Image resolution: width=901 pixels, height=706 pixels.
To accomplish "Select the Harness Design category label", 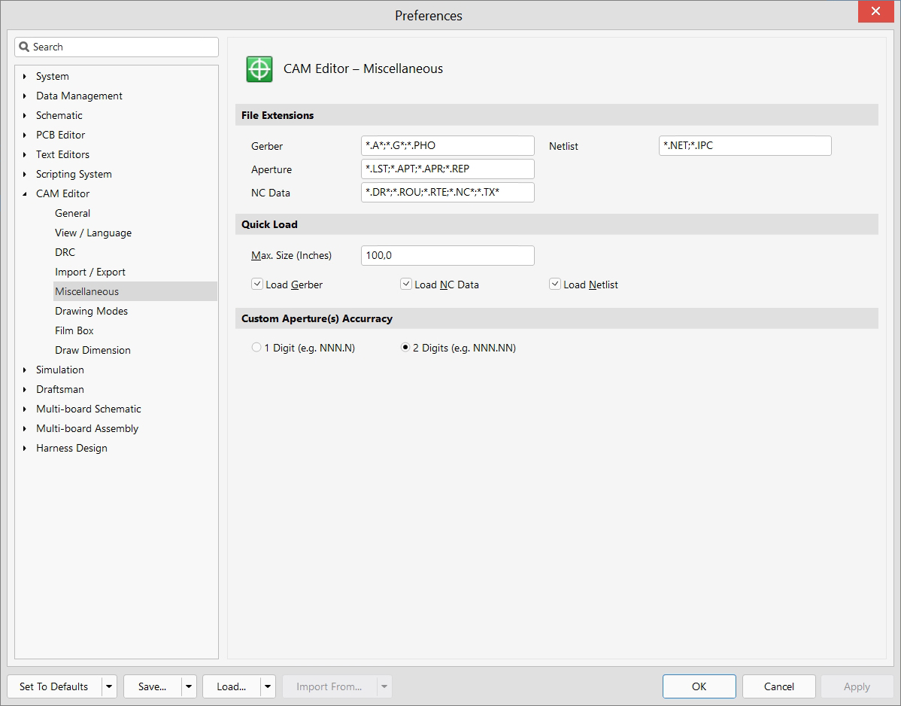I will pyautogui.click(x=72, y=448).
